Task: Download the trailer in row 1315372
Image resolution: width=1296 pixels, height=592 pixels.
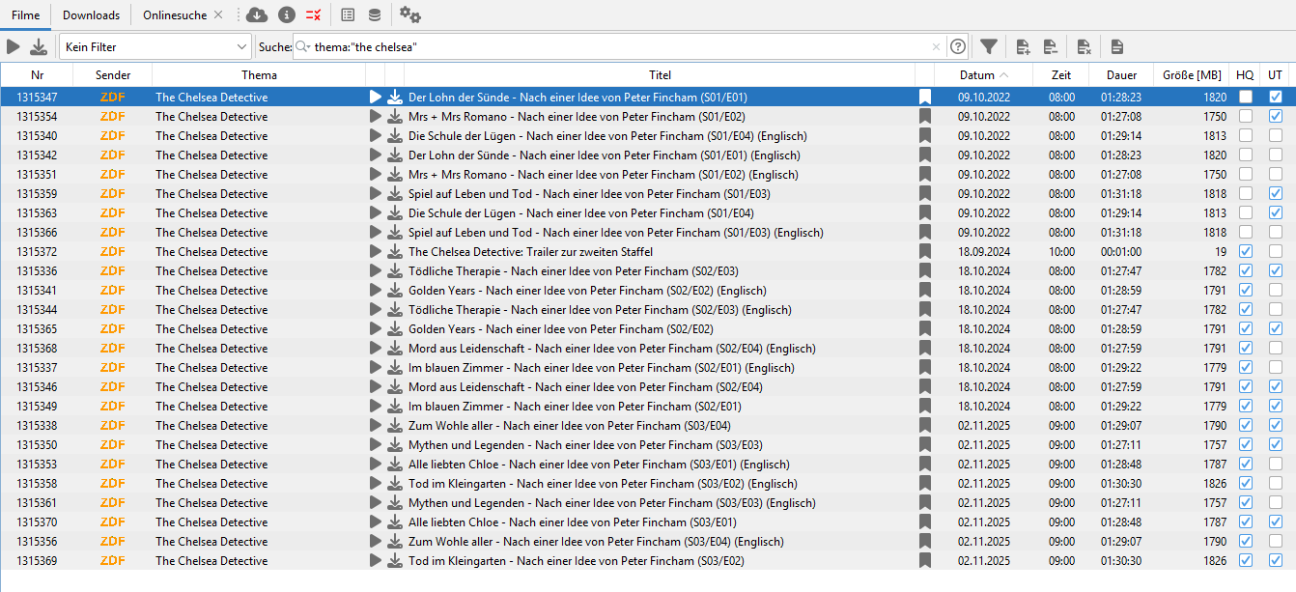Action: (x=395, y=251)
